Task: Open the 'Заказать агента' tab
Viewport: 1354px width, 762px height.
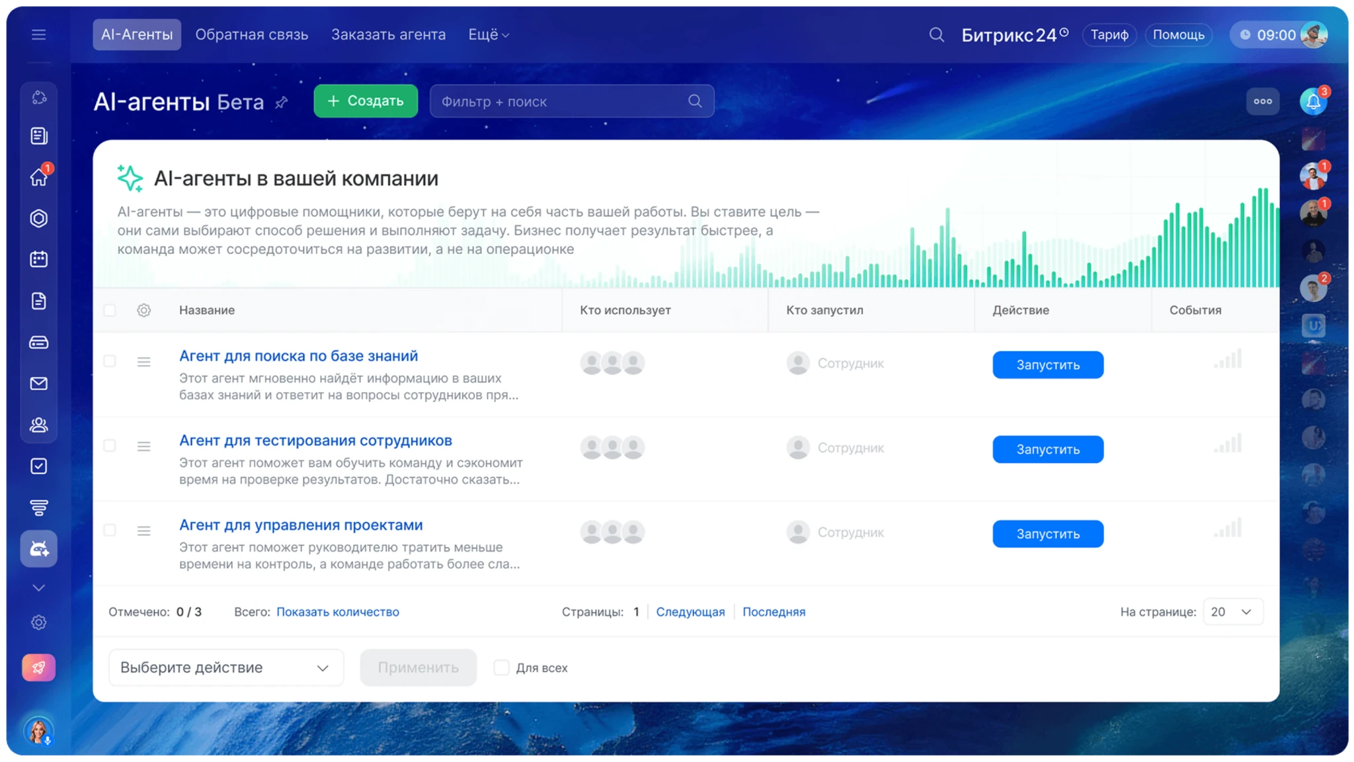Action: pyautogui.click(x=388, y=34)
